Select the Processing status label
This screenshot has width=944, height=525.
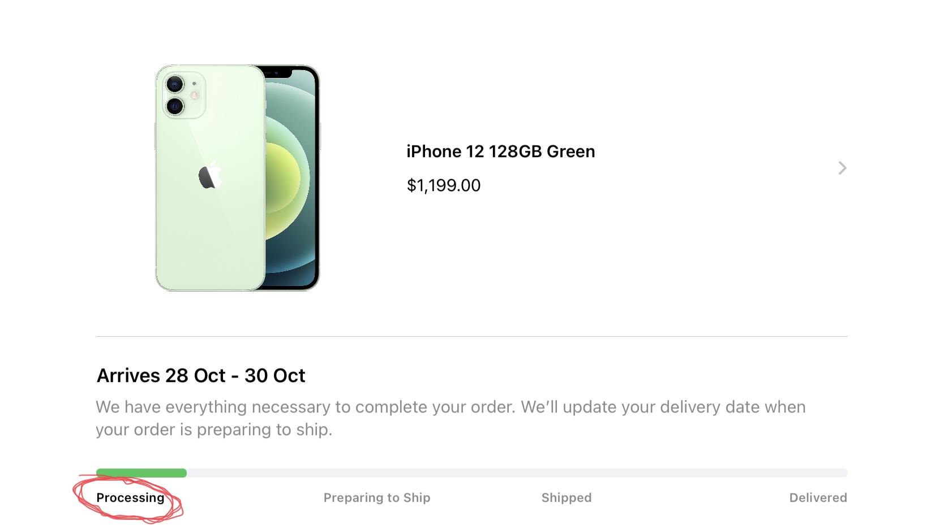point(130,498)
